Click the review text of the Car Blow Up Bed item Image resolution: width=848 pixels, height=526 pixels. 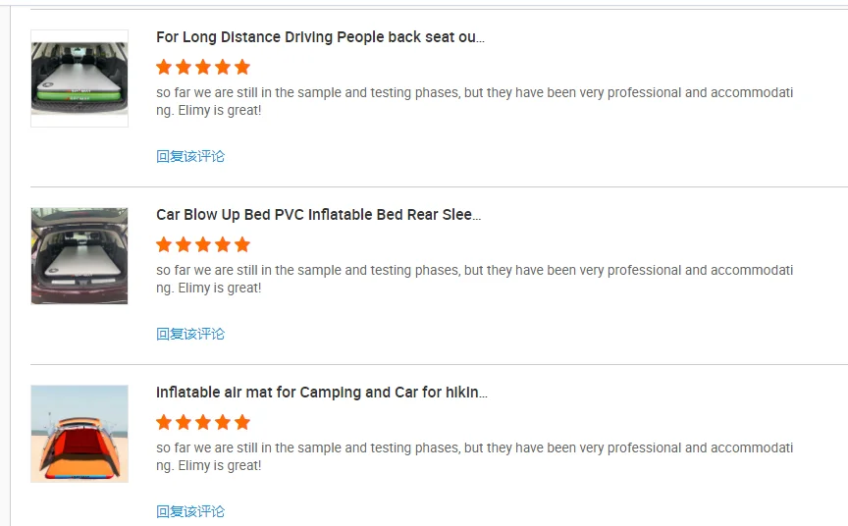[x=474, y=279]
